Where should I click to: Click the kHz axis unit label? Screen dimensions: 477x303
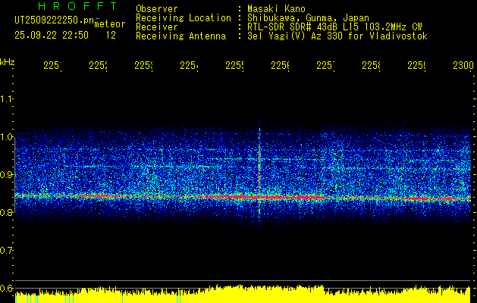[7, 62]
